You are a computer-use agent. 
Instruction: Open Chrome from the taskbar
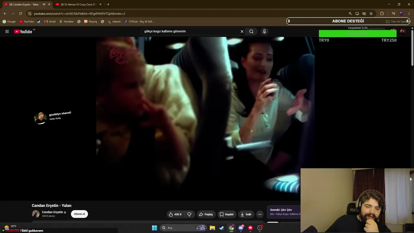[x=231, y=228]
